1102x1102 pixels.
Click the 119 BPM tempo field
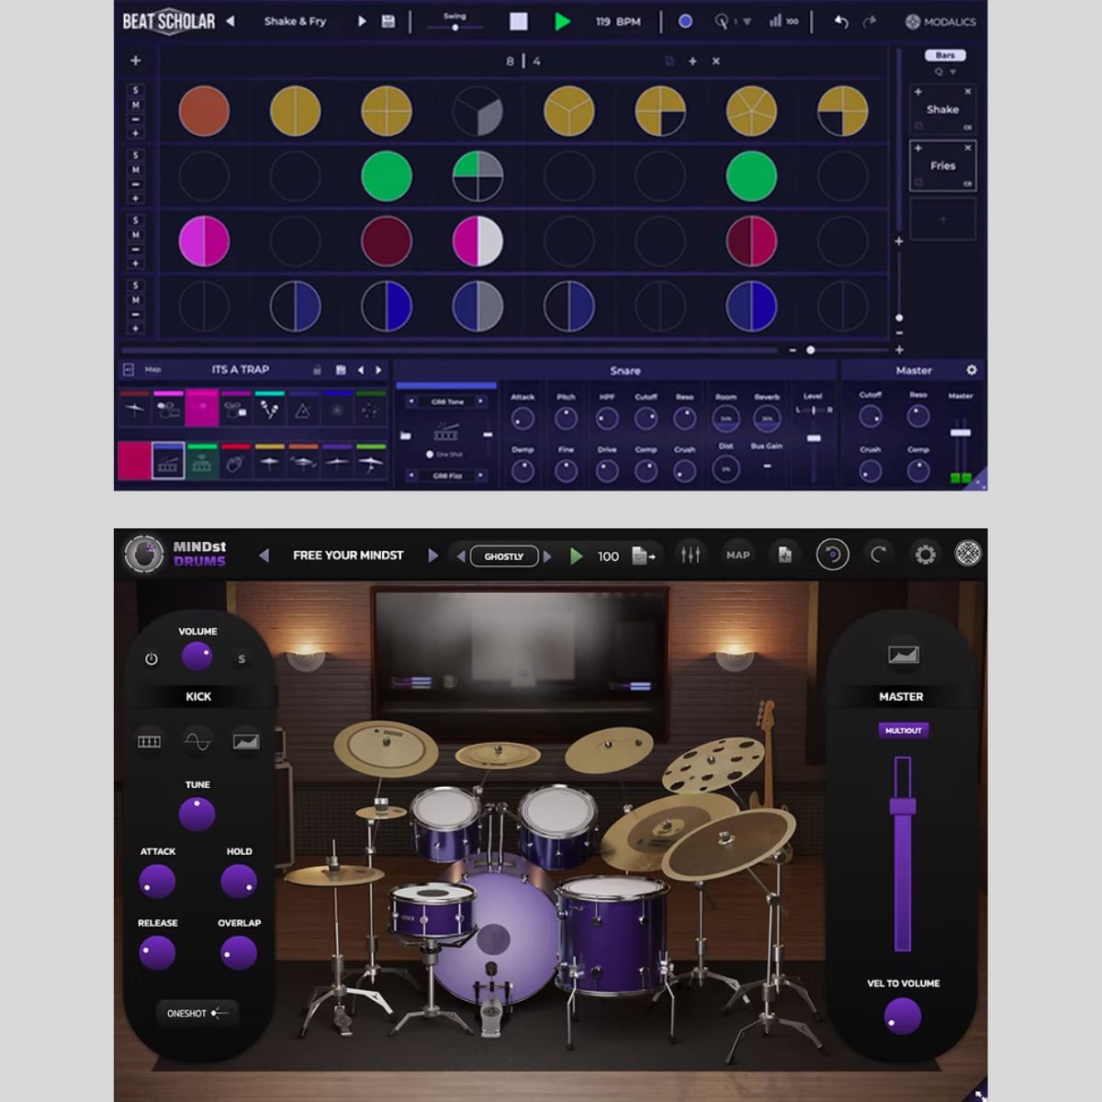click(618, 21)
